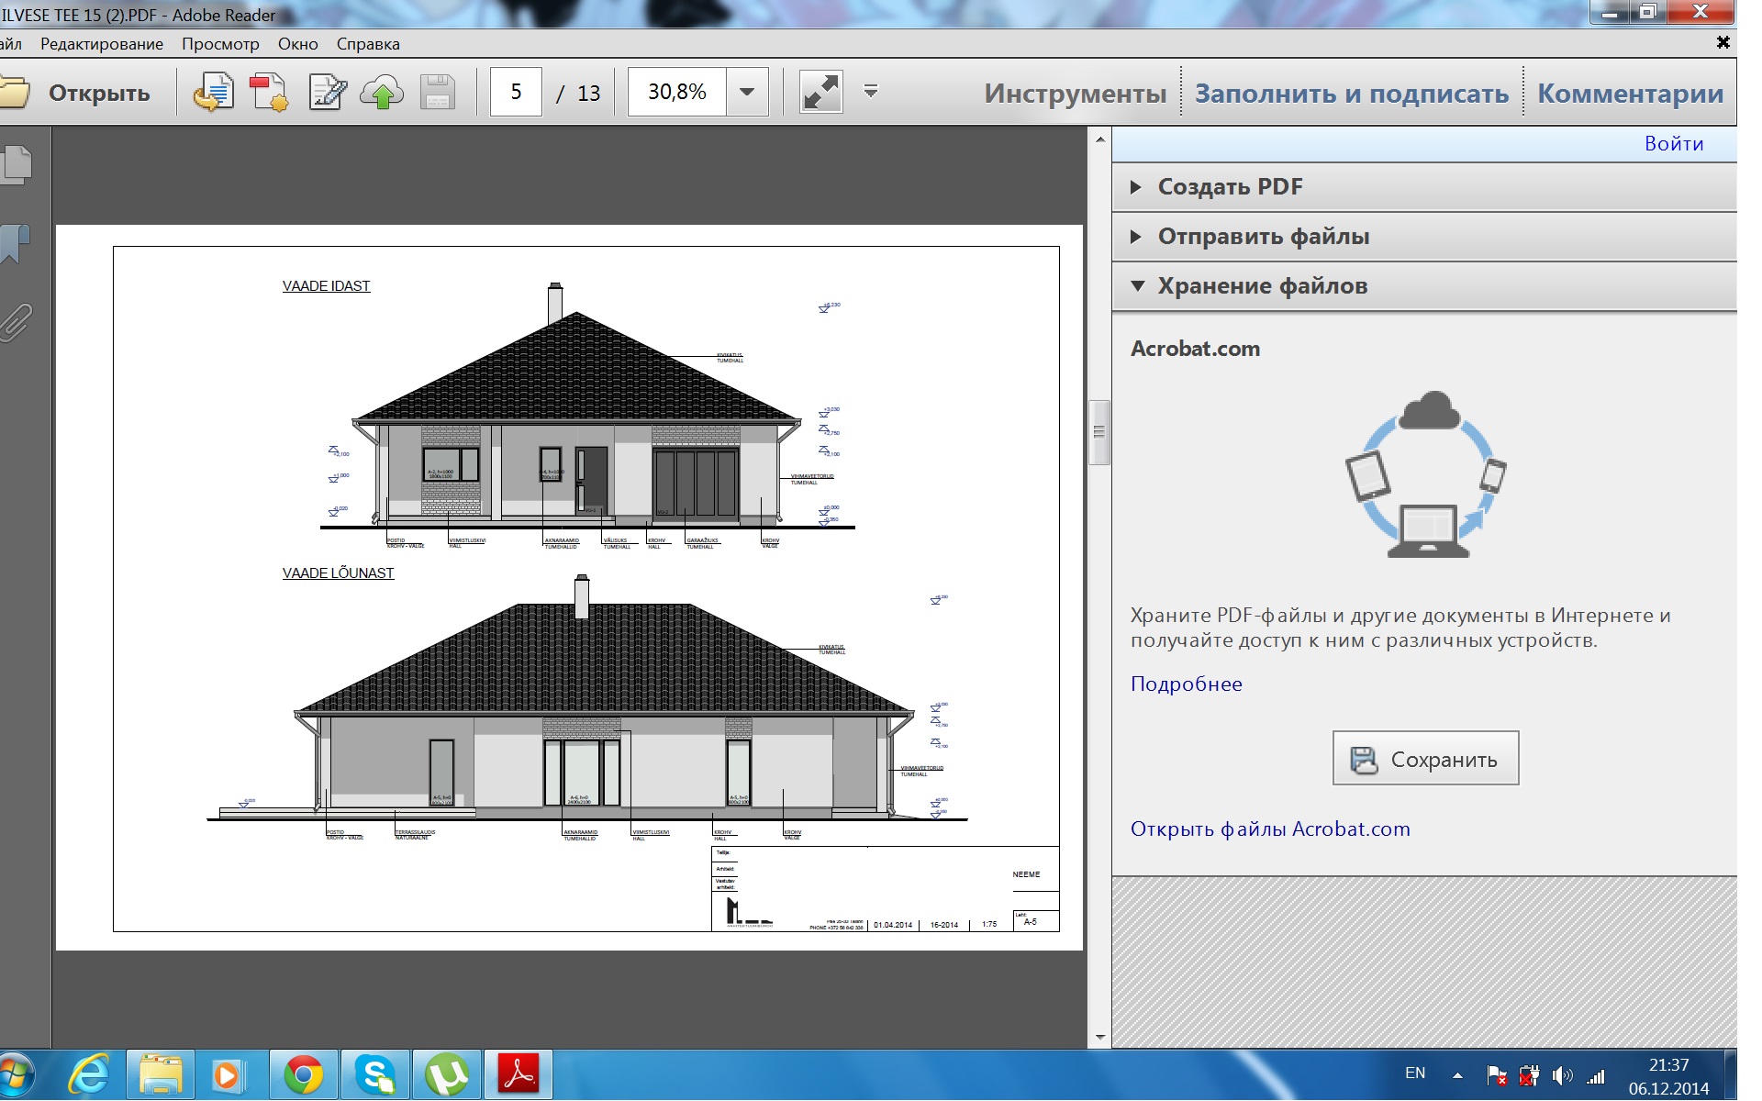Switch to the Комментарии pane tab
This screenshot has width=1762, height=1101.
click(x=1630, y=94)
